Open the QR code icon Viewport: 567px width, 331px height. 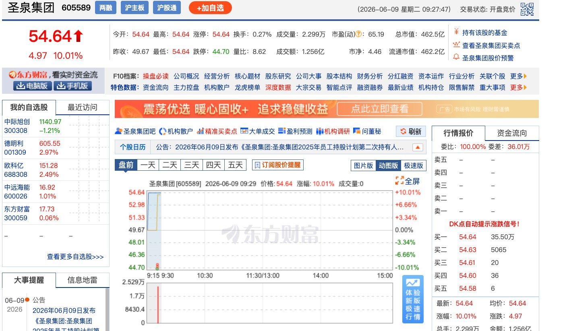click(527, 9)
